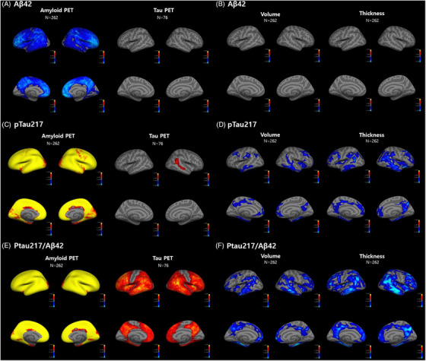This screenshot has width=426, height=361.
Task: Click "N=262" under Thickness in panel F
Action: pos(373,262)
